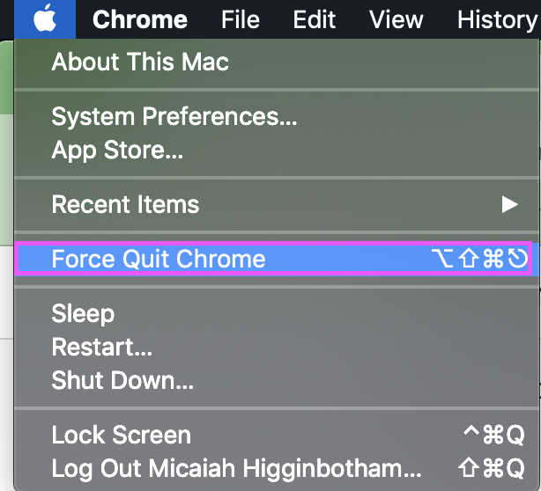The image size is (541, 491).
Task: Open the History menu
Action: 498,18
